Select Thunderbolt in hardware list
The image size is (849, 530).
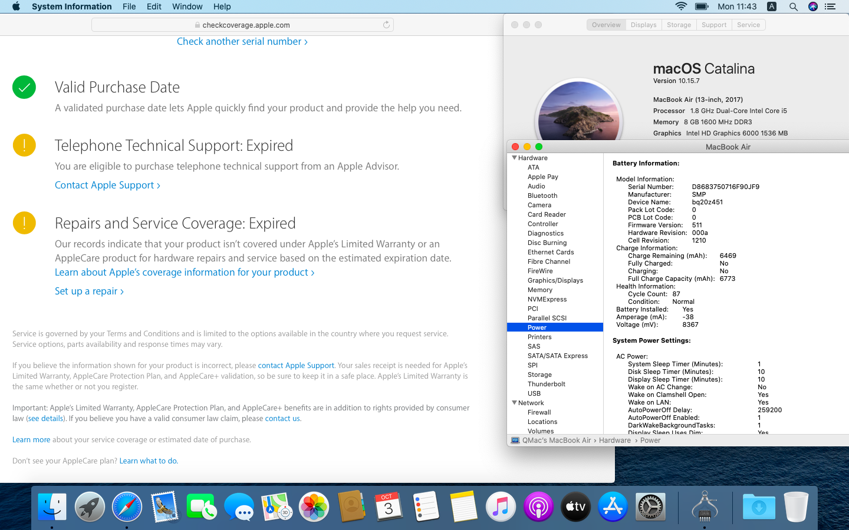click(546, 384)
